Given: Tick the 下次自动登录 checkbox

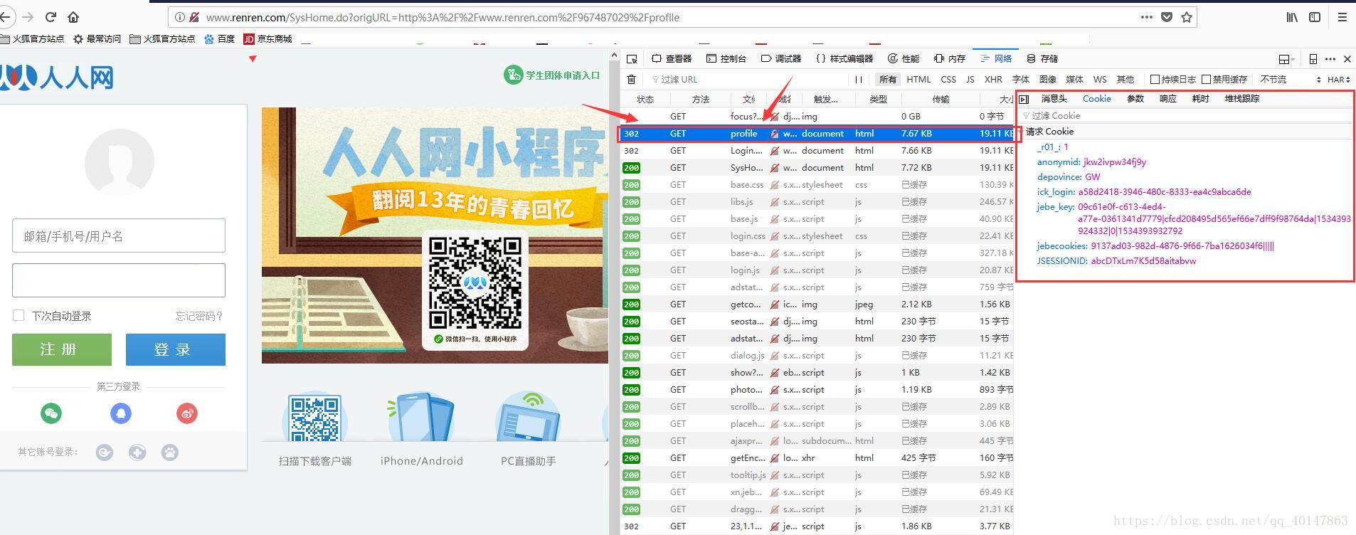Looking at the screenshot, I should tap(18, 315).
